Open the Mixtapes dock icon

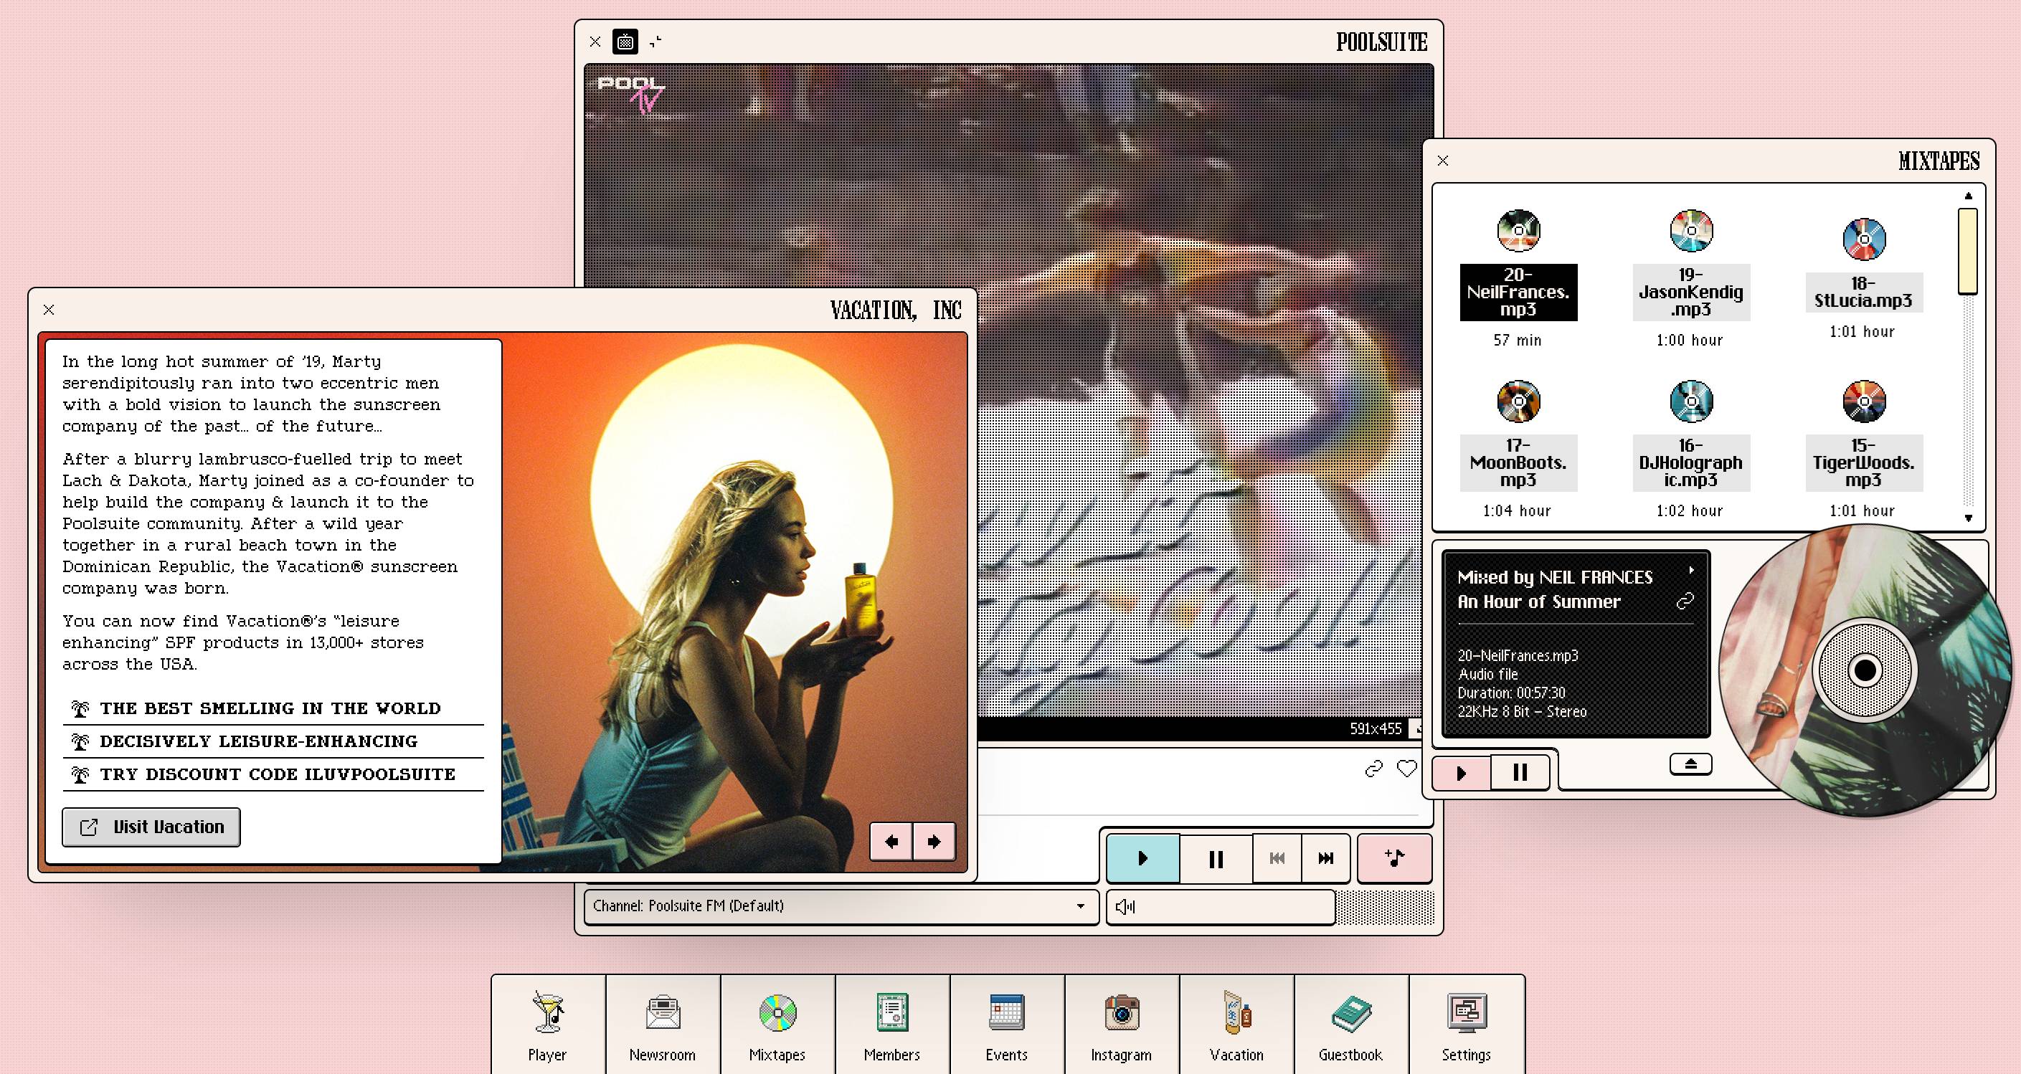777,1025
